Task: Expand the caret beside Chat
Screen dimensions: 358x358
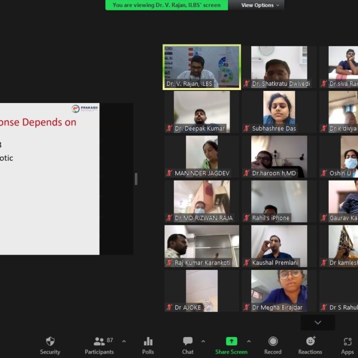Action: [x=203, y=341]
